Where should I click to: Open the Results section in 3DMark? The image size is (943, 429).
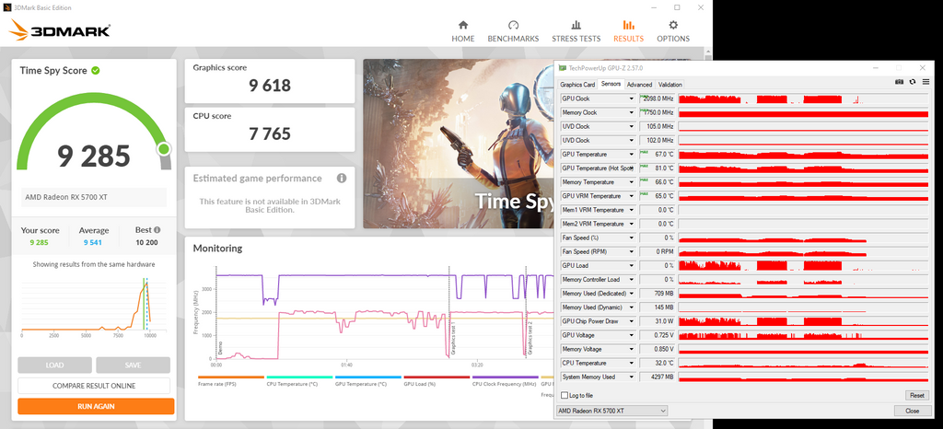tap(628, 31)
